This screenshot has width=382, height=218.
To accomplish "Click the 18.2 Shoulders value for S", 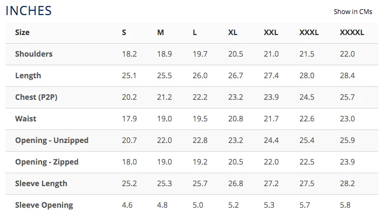I will pyautogui.click(x=129, y=54).
